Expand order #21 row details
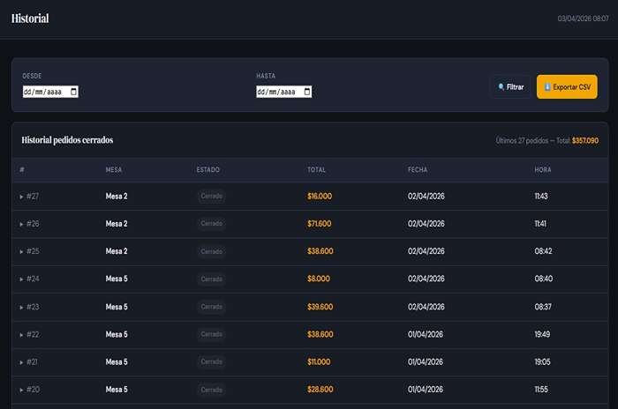Viewport: 618px width, 409px height. [22, 362]
